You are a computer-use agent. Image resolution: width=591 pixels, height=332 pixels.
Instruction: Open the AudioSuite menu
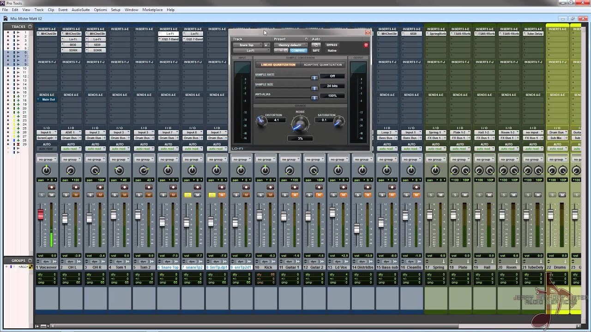81,10
